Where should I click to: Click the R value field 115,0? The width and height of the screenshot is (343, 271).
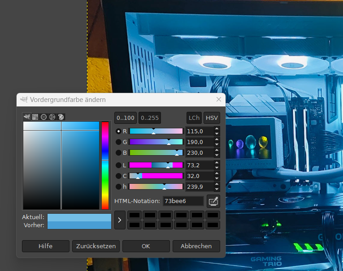pyautogui.click(x=200, y=131)
